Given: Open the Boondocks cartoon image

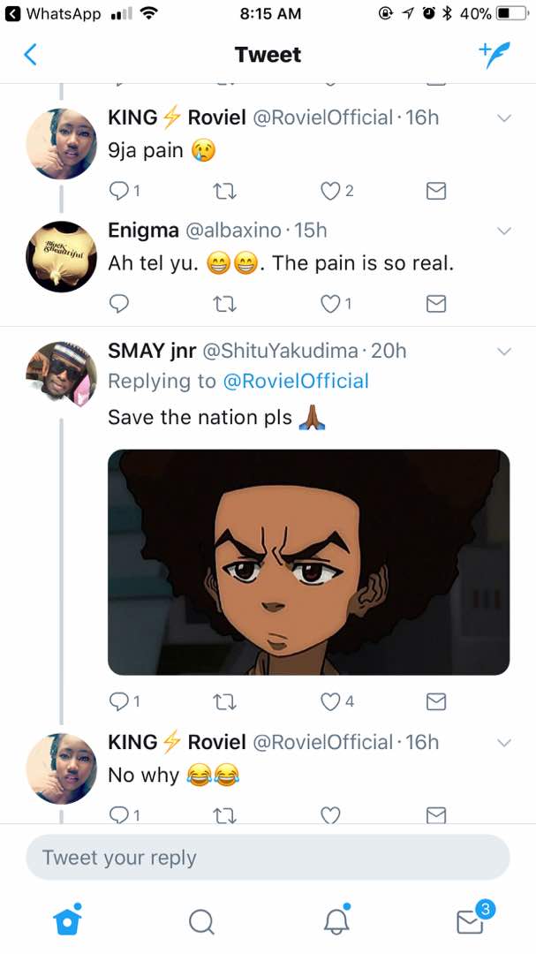Looking at the screenshot, I should (x=308, y=563).
